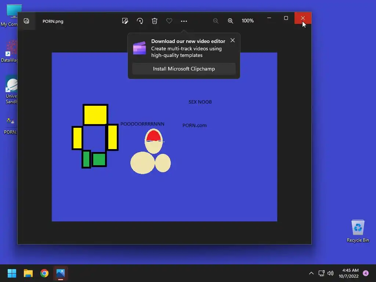Open notifications badge showing 4
This screenshot has height=282, width=376.
tap(366, 273)
